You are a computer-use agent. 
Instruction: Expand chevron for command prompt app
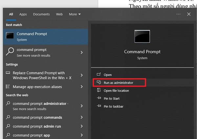click(82, 135)
